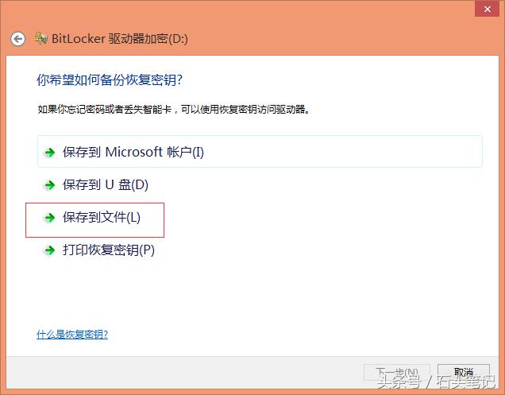Image resolution: width=505 pixels, height=395 pixels.
Task: Click heading 你希望如何备份恢复密钥?
Action: [110, 79]
